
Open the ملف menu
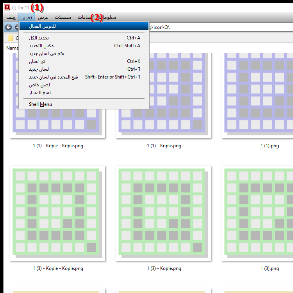(x=11, y=17)
